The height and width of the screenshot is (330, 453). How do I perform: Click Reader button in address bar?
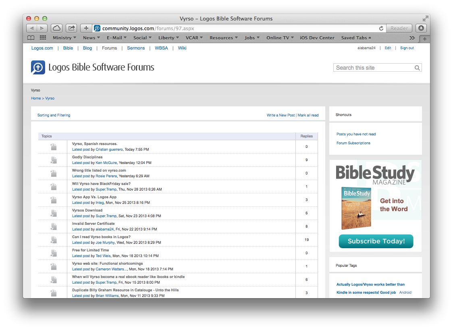point(399,28)
